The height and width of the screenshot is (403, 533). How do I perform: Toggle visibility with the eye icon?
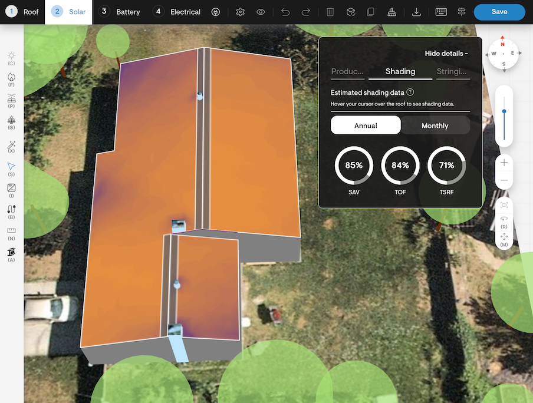[261, 12]
